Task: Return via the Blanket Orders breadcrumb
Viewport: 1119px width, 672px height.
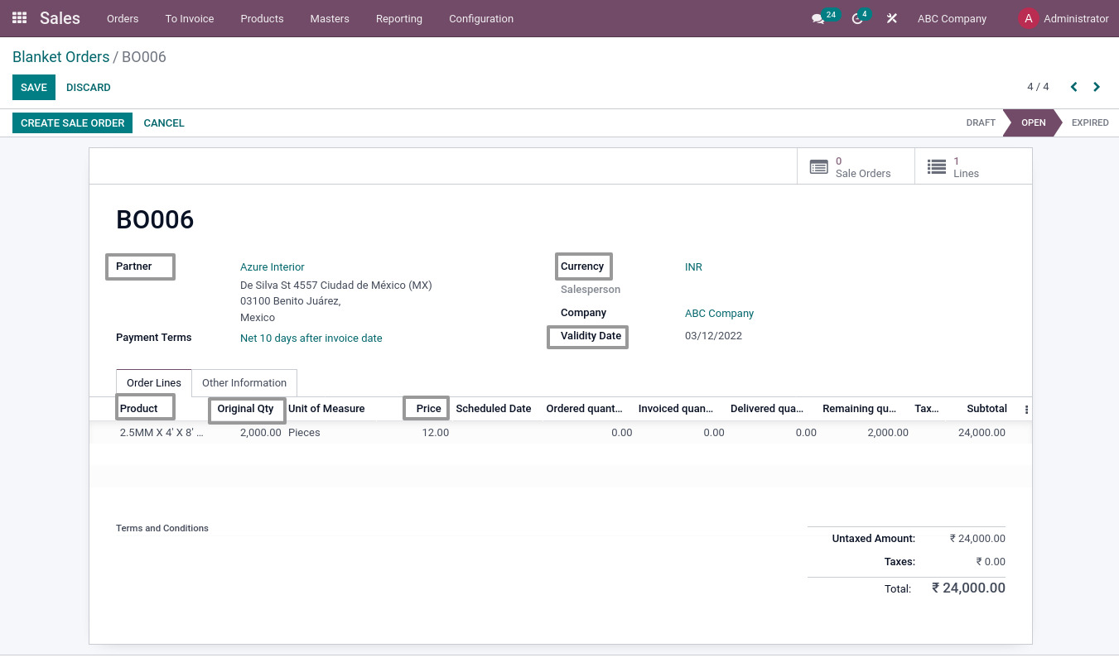Action: point(60,57)
